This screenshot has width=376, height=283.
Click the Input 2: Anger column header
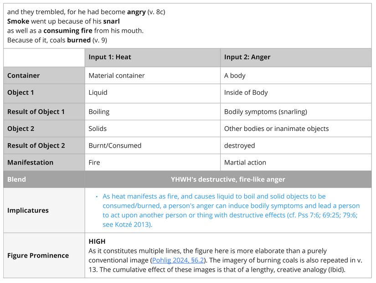point(247,57)
